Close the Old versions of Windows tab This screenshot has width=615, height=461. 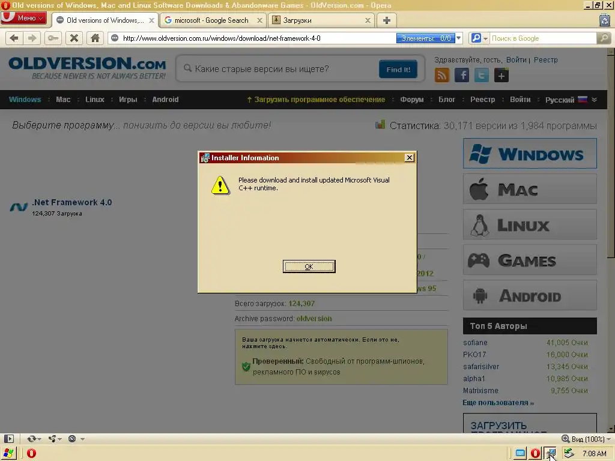point(151,20)
